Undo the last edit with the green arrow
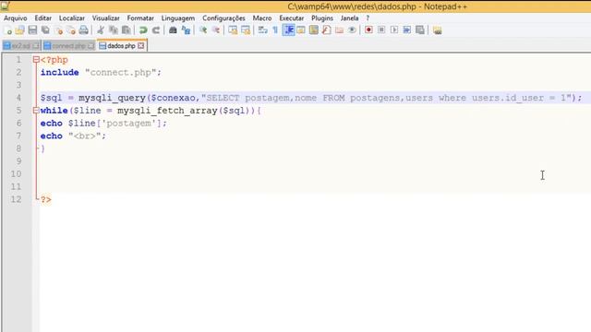 click(143, 30)
